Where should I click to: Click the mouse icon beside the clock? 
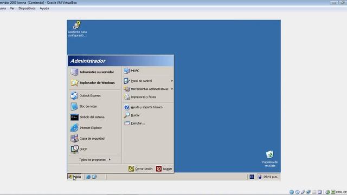click(260, 177)
